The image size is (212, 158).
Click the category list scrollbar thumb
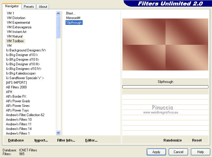coord(58,27)
